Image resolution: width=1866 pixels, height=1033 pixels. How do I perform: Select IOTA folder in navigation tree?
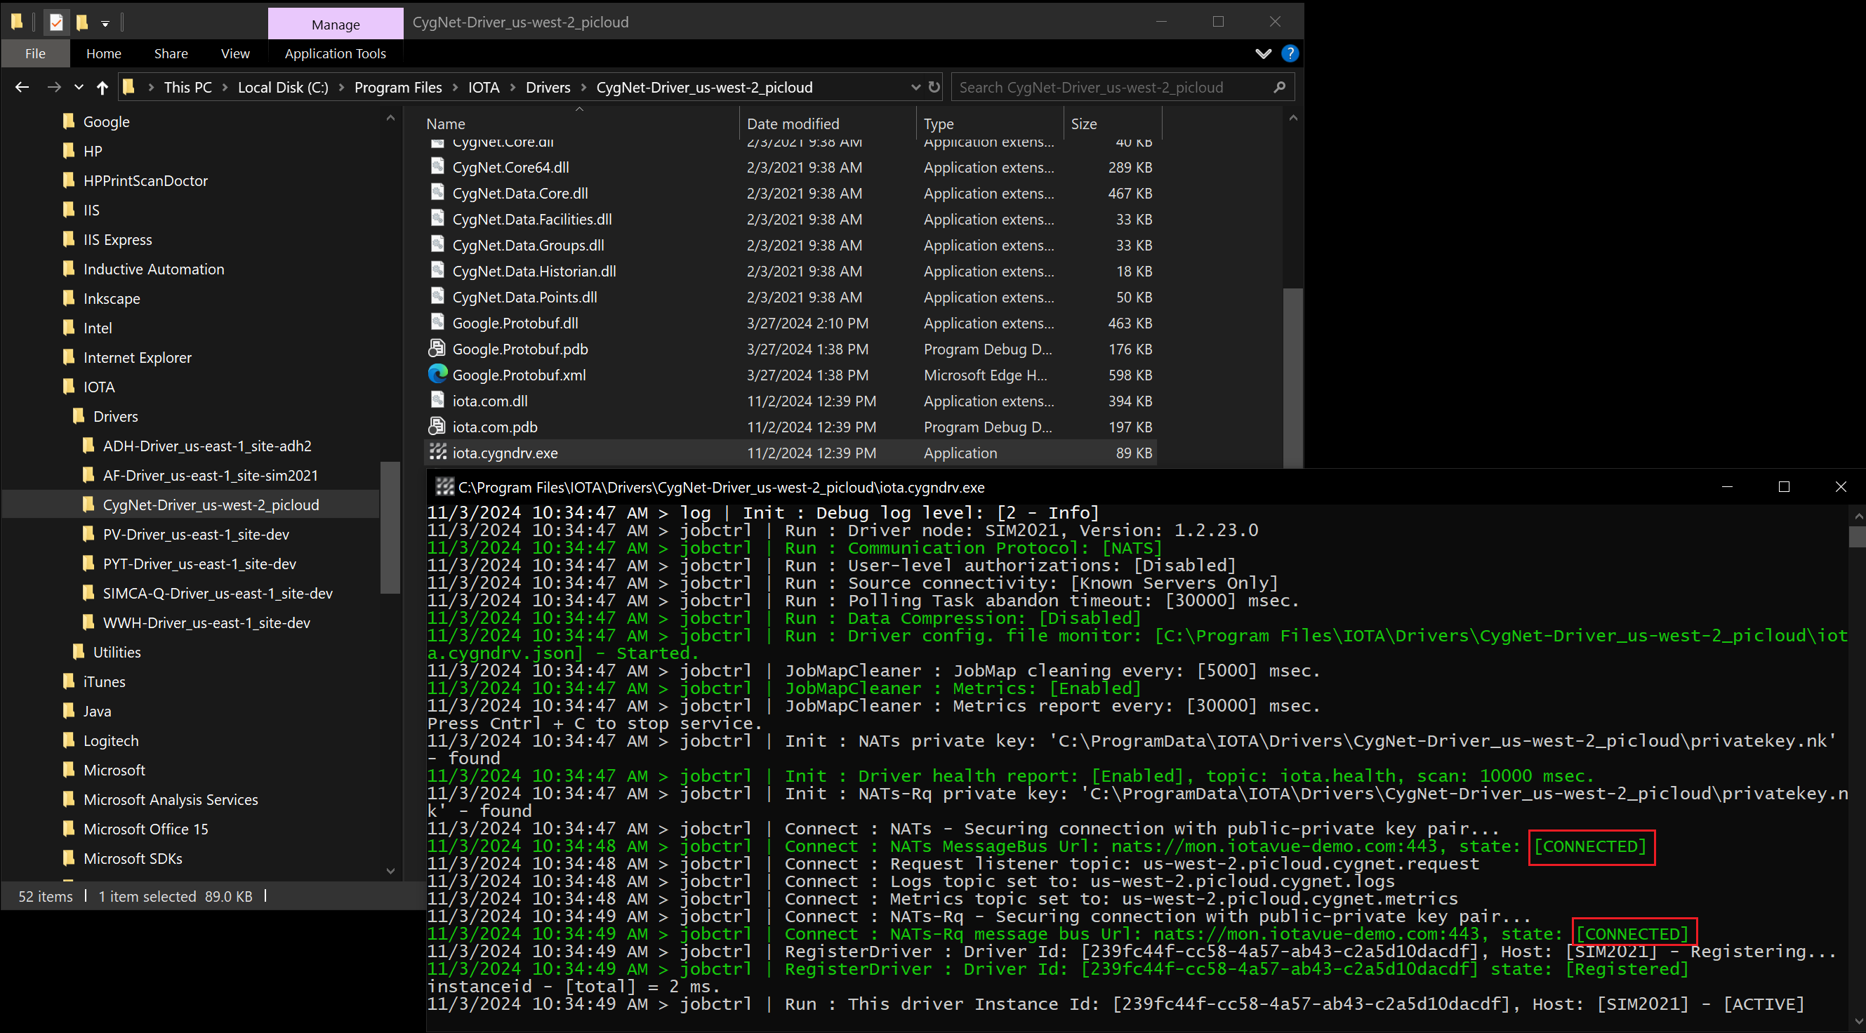coord(98,387)
